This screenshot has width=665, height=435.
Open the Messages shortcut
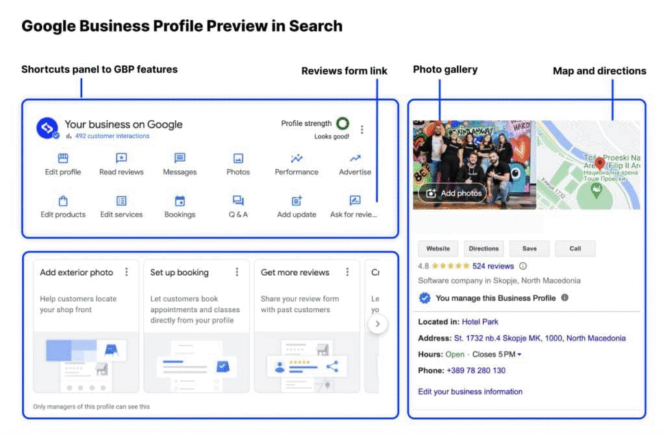(180, 165)
